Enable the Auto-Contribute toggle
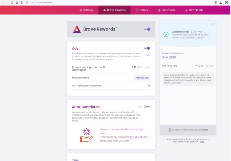 point(147,107)
